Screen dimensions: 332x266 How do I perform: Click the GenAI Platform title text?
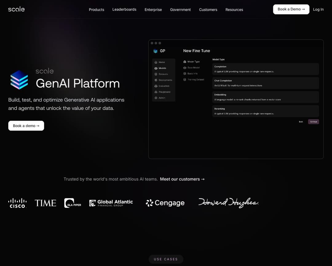pos(78,83)
